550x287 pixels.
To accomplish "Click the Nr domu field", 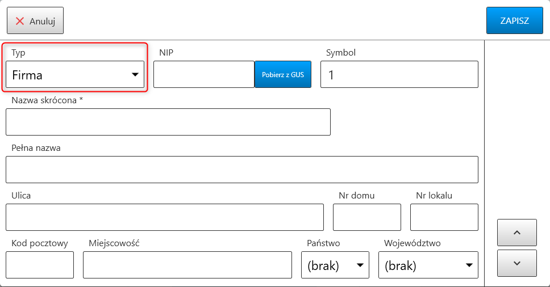I will pyautogui.click(x=366, y=217).
